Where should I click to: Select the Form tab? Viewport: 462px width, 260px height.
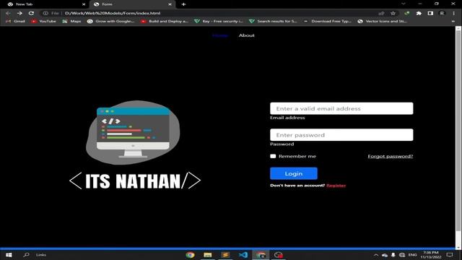[x=133, y=4]
